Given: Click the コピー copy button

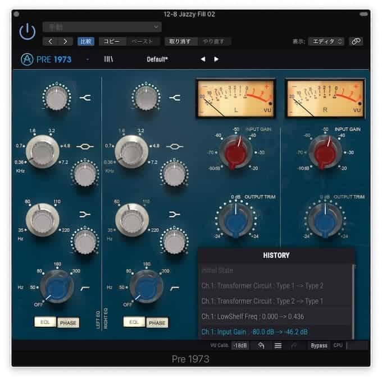Looking at the screenshot, I should (112, 41).
